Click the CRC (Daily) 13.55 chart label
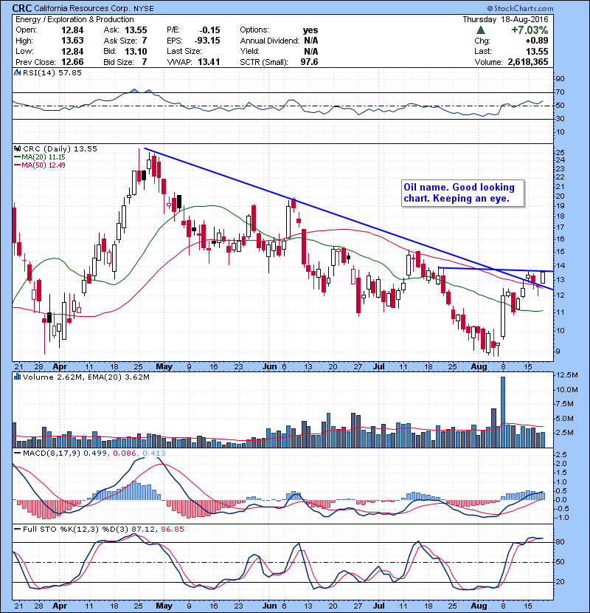The height and width of the screenshot is (613, 590). coord(60,148)
